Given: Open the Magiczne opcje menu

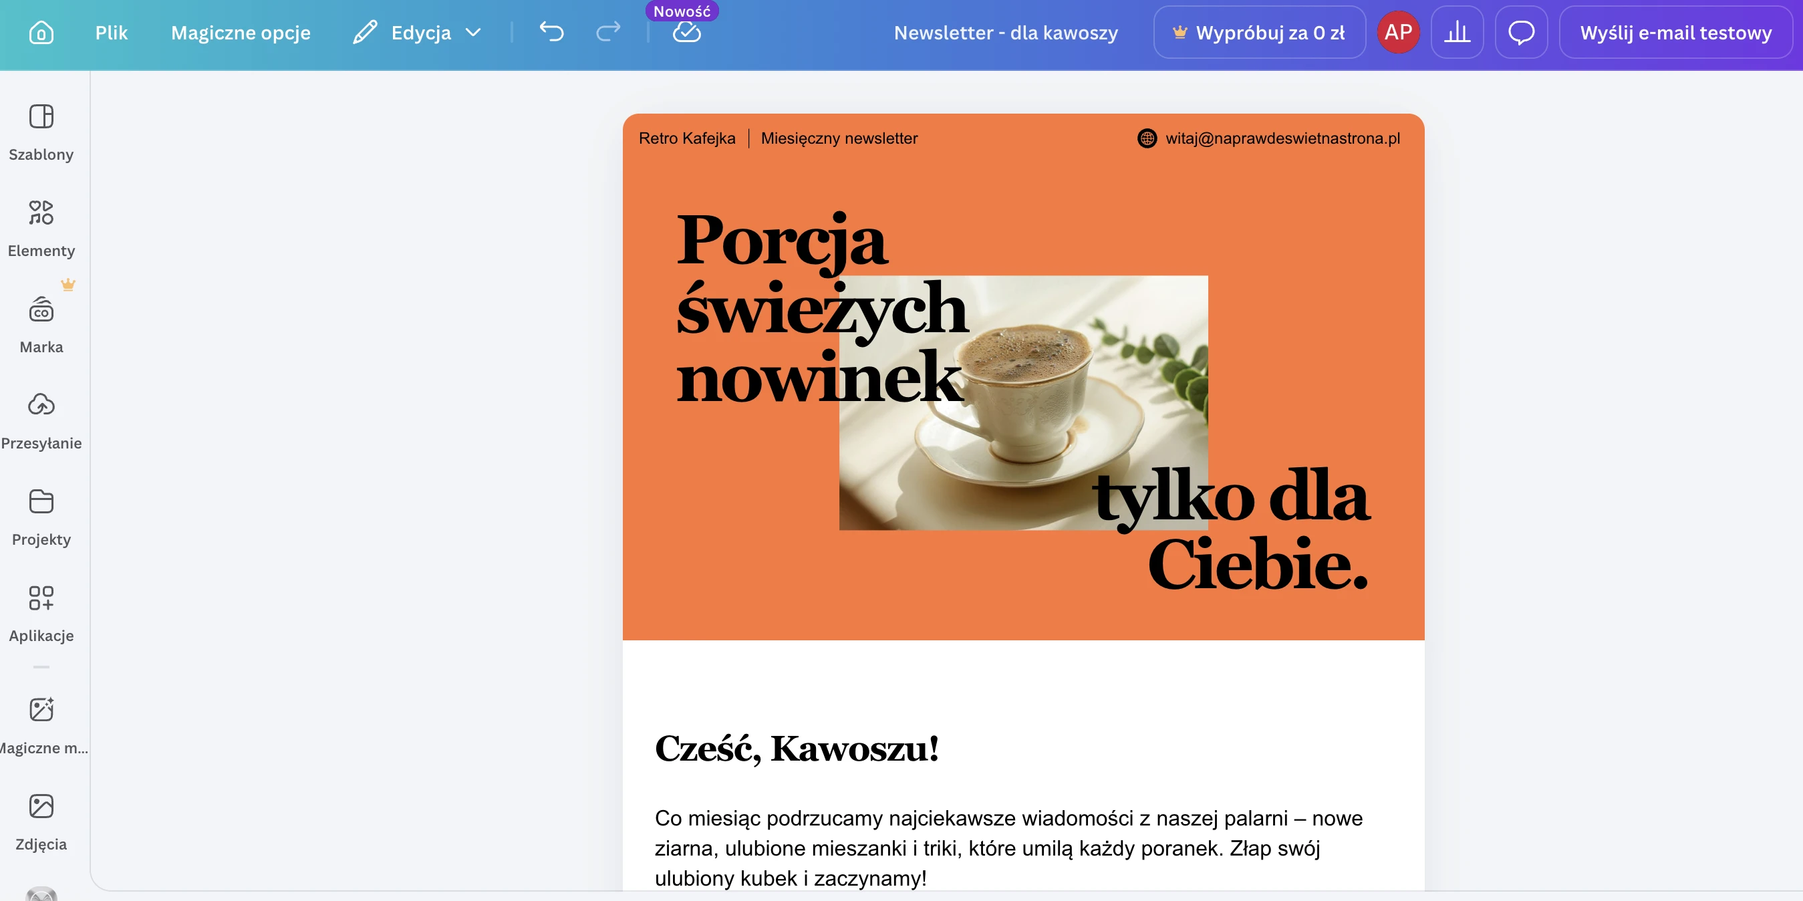Looking at the screenshot, I should click(x=241, y=32).
